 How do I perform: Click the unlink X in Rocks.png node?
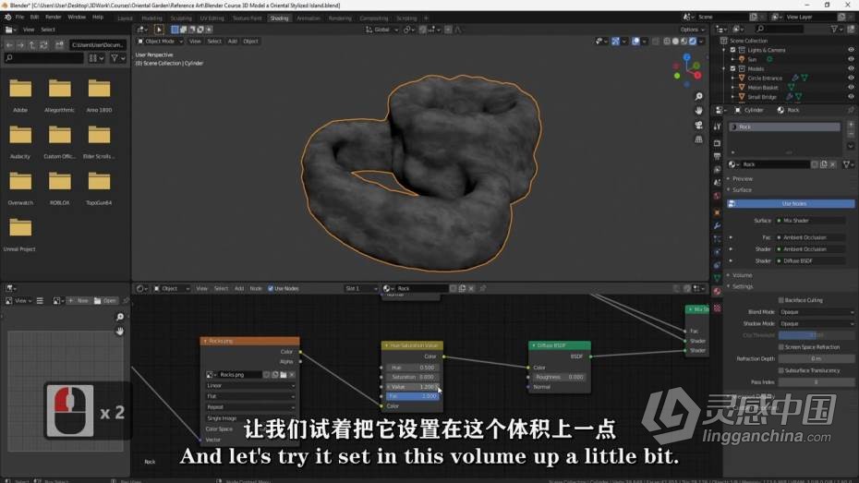tap(292, 375)
